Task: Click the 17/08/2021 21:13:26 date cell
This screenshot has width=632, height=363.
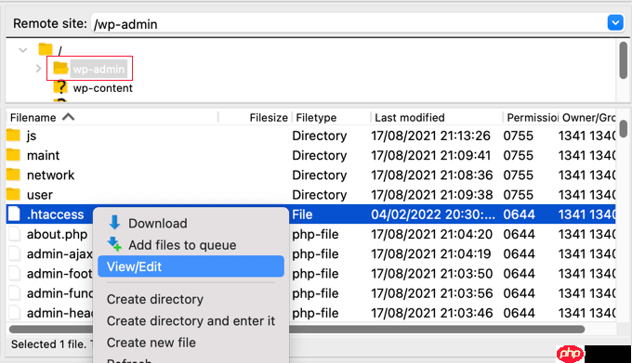Action: [430, 136]
